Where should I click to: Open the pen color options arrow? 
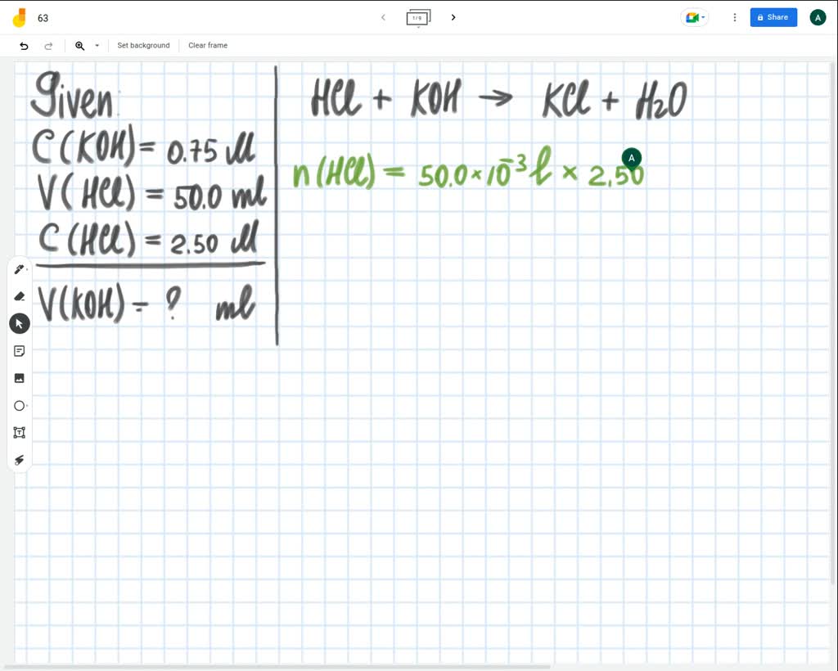tap(27, 271)
